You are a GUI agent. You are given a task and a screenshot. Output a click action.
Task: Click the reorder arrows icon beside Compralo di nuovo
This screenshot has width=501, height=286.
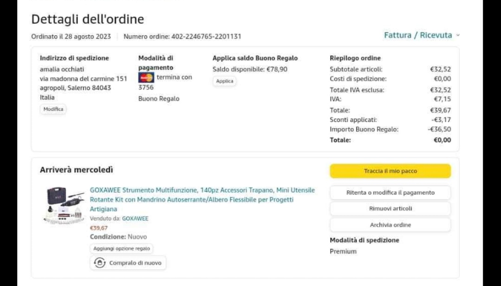tap(99, 263)
